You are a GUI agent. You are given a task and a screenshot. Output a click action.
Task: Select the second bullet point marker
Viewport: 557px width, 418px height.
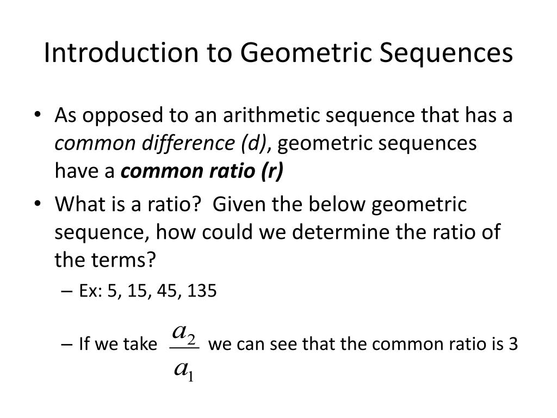38,204
